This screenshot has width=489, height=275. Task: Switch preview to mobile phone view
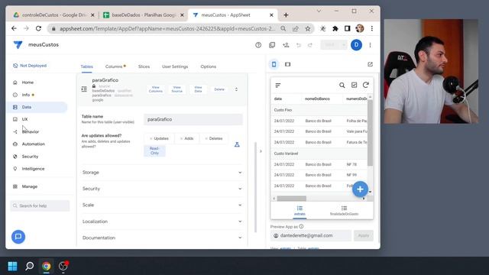[274, 64]
